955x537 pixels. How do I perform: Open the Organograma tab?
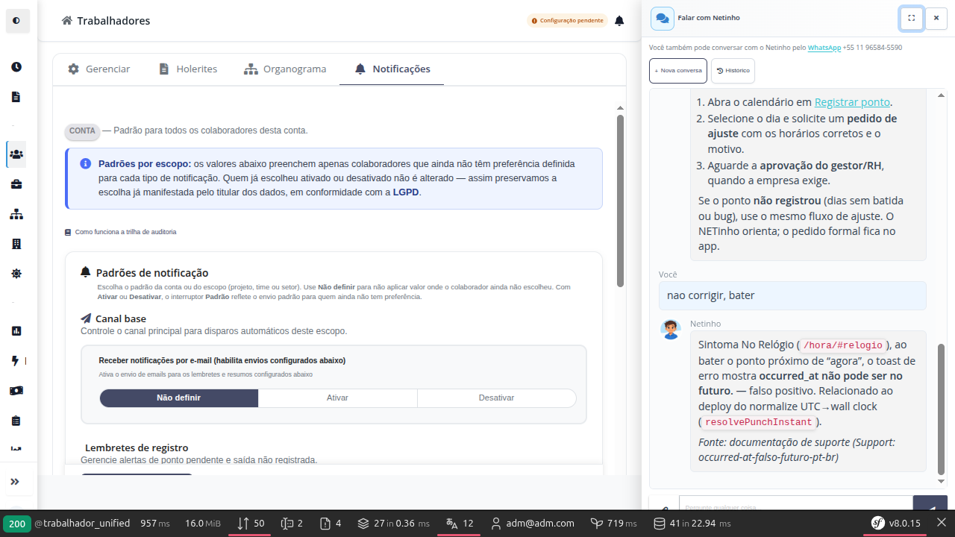point(285,69)
